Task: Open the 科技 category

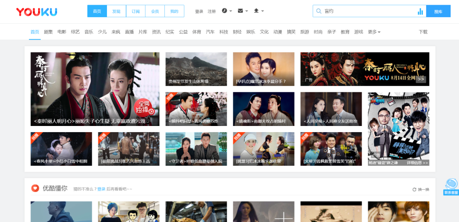Action: [224, 32]
